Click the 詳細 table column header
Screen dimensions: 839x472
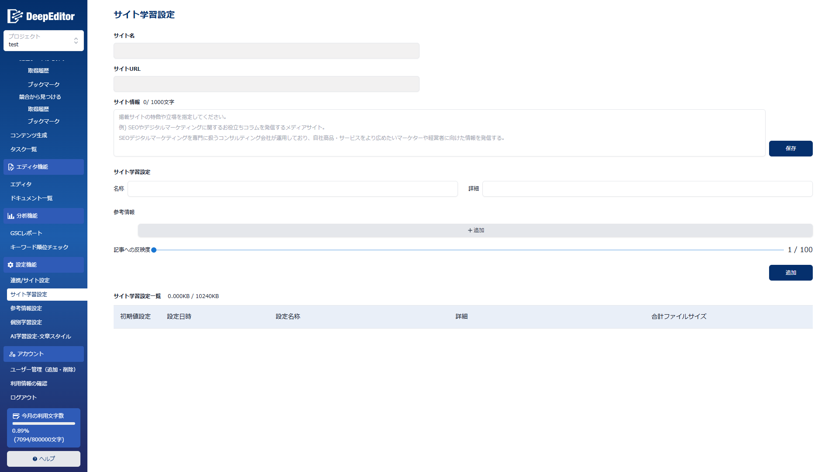[x=461, y=316]
